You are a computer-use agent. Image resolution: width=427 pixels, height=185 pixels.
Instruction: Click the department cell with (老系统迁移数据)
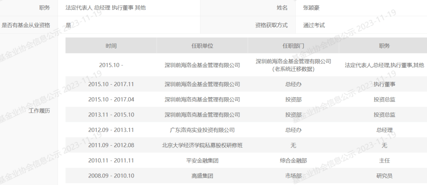pos(293,65)
